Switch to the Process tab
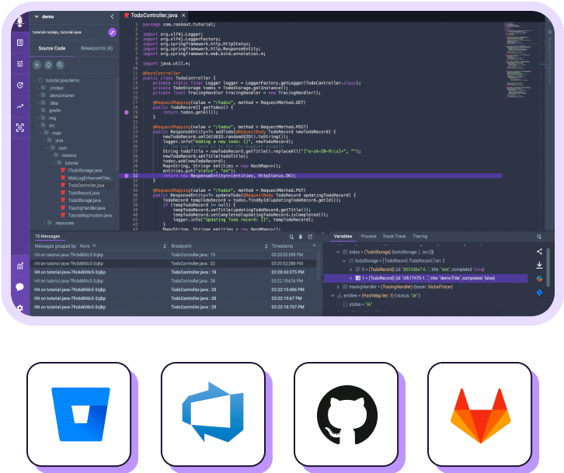 [368, 236]
